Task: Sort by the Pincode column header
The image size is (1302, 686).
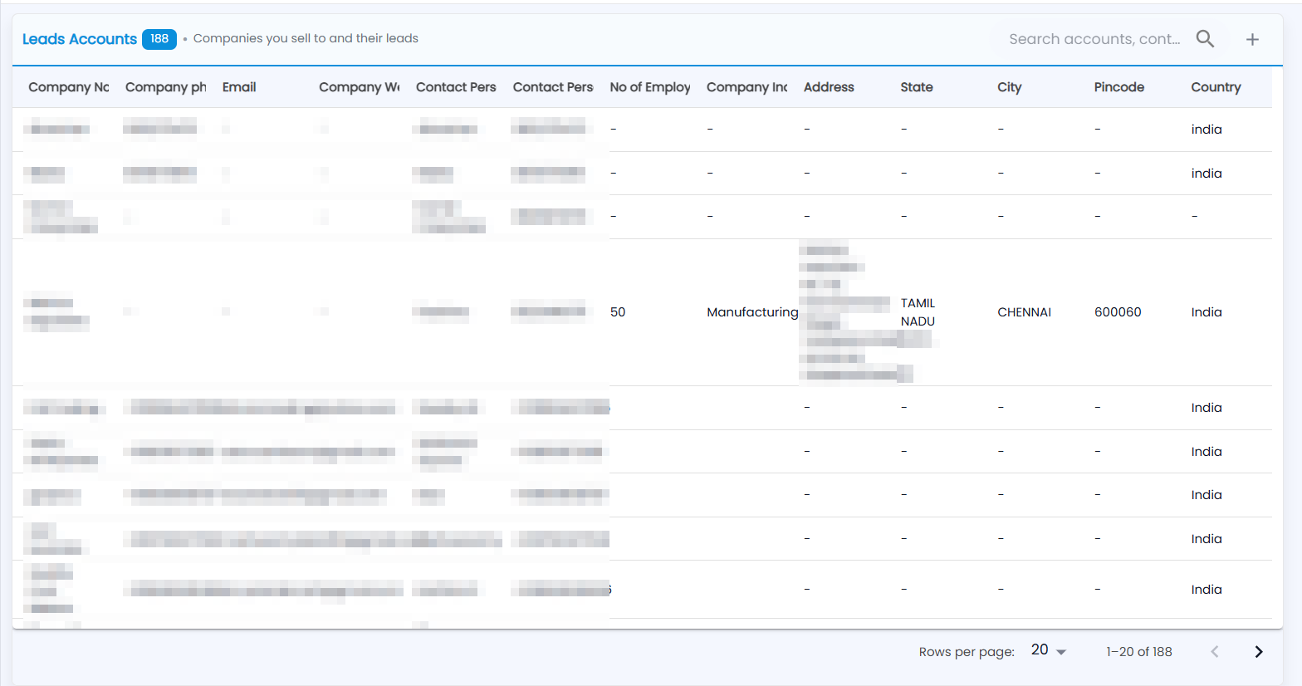Action: 1119,87
